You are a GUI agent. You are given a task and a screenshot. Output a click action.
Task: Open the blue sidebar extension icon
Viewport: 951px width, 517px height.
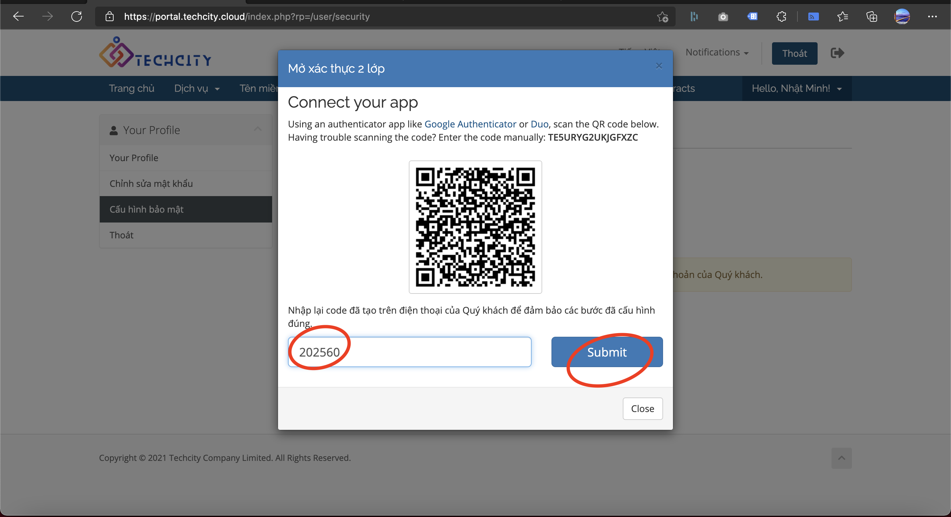[752, 17]
